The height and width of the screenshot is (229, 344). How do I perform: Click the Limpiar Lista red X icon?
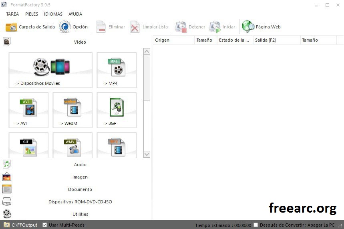(x=135, y=27)
